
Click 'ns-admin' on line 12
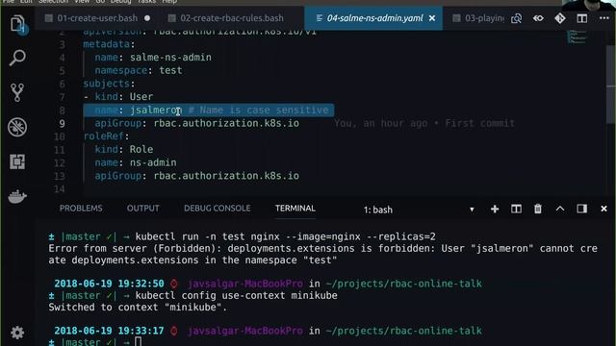(x=153, y=162)
